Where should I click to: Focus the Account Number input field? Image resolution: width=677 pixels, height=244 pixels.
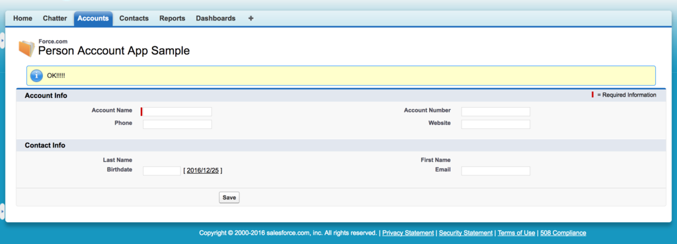[x=496, y=112]
